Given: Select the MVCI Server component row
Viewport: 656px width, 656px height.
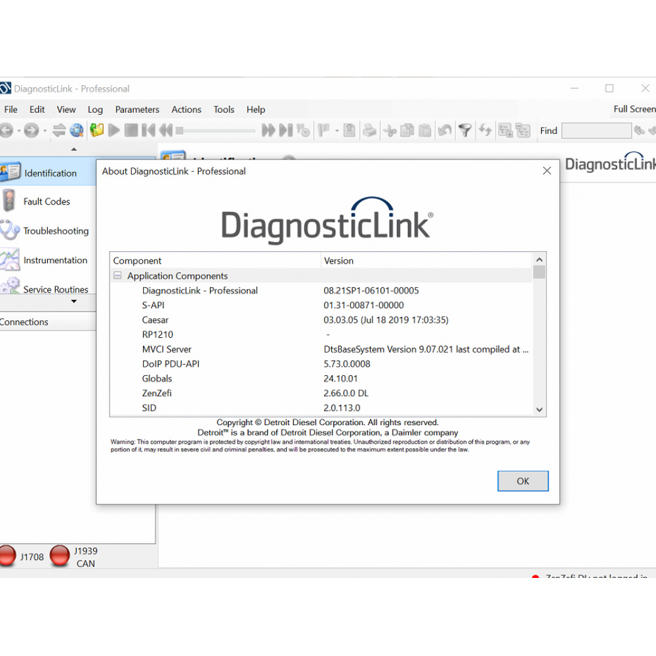Looking at the screenshot, I should 321,349.
